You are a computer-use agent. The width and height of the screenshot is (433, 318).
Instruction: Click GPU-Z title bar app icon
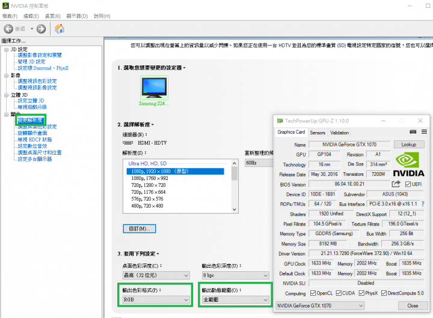coord(280,121)
